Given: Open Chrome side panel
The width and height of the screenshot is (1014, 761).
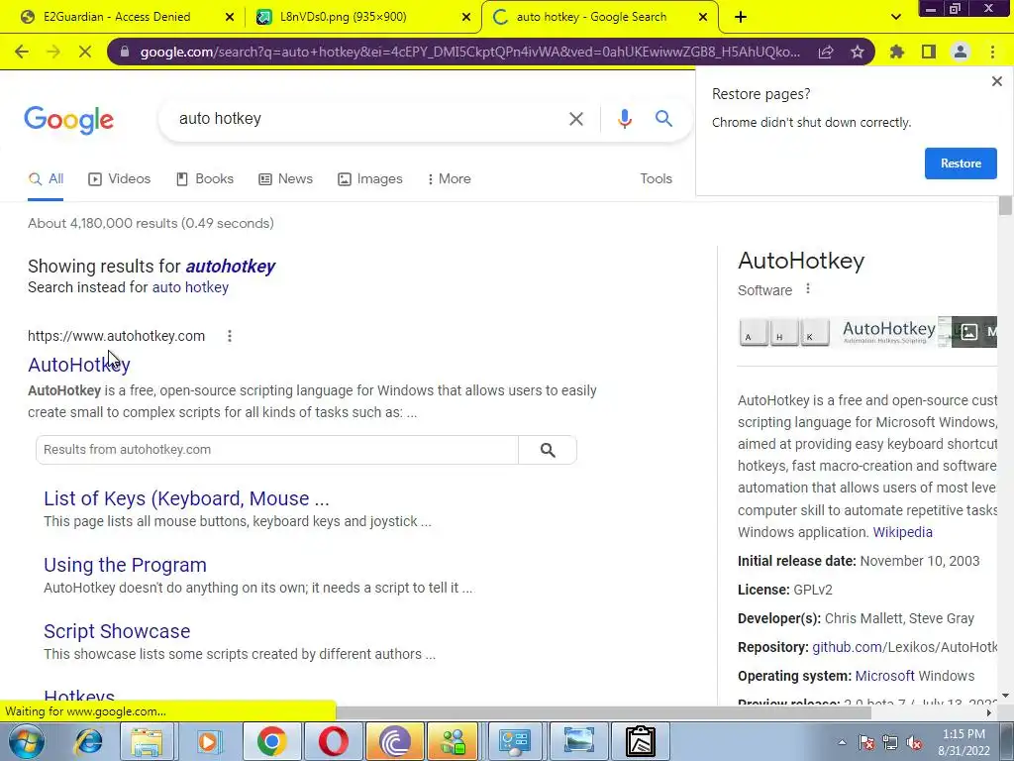Looking at the screenshot, I should pyautogui.click(x=929, y=52).
